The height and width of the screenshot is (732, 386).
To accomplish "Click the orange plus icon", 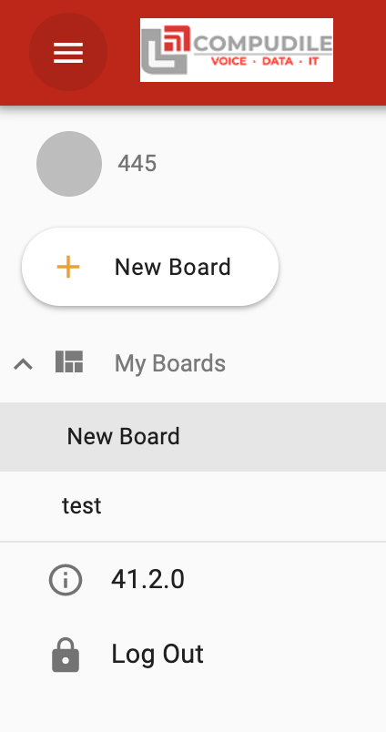I will (x=68, y=267).
